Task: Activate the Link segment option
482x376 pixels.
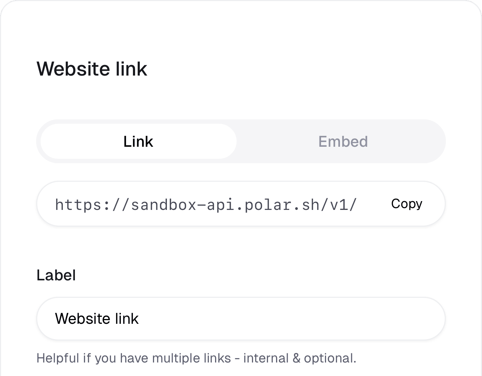Action: (138, 141)
